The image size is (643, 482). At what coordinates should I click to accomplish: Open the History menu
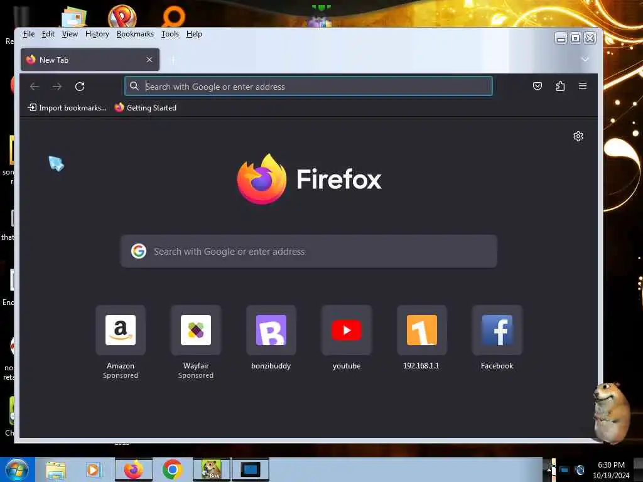tap(97, 34)
